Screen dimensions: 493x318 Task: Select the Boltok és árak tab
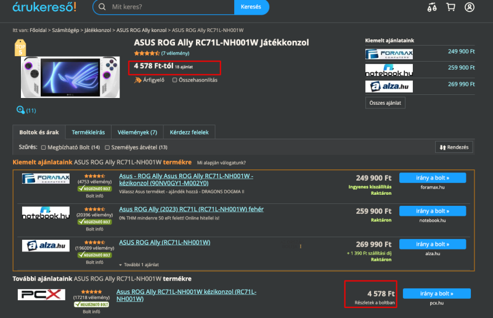[x=39, y=132]
